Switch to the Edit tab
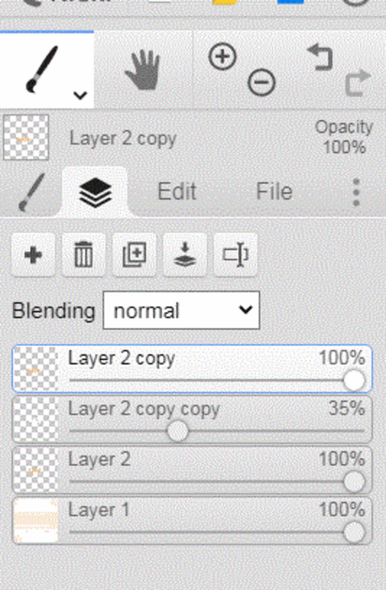The height and width of the screenshot is (590, 386). pyautogui.click(x=177, y=192)
